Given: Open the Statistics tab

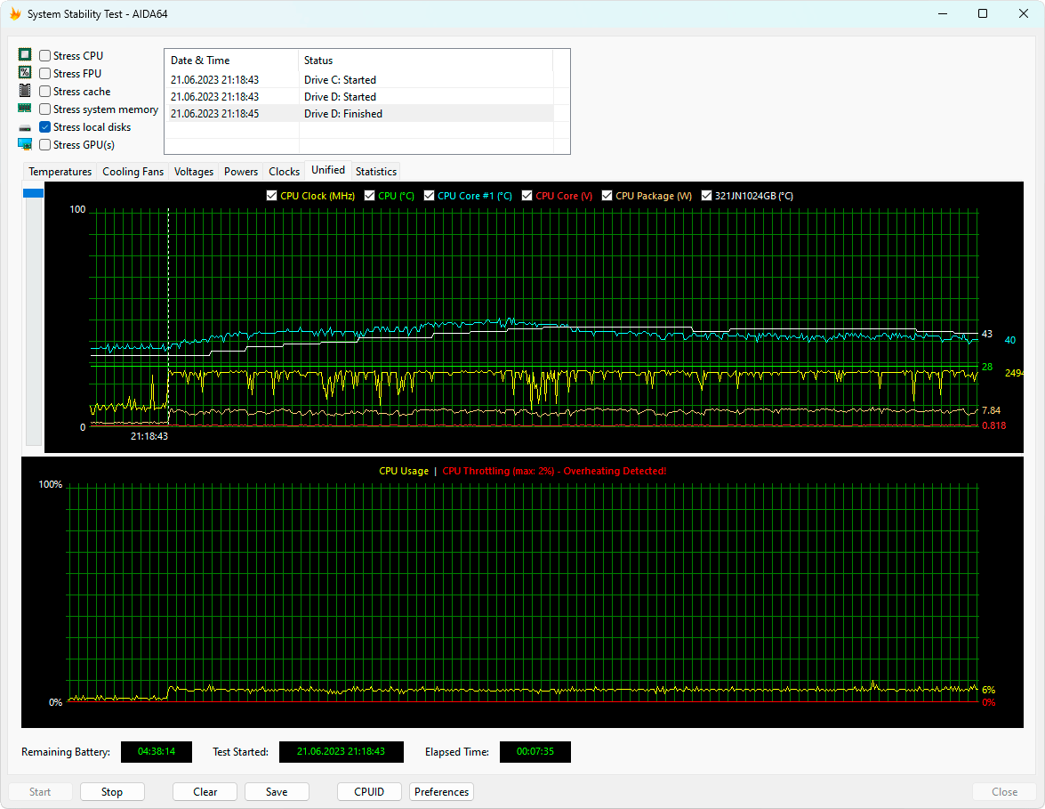Looking at the screenshot, I should [x=375, y=171].
